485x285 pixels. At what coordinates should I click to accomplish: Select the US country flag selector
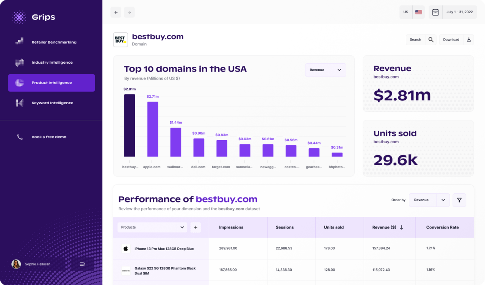coord(412,12)
